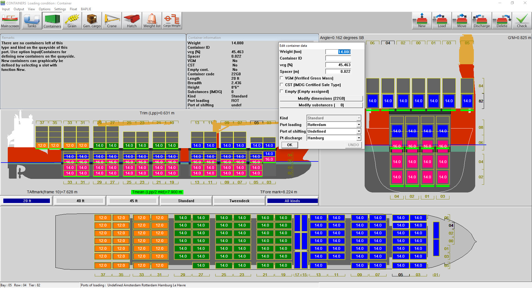Change Port loading from Rotterdam dropdown
Image resolution: width=532 pixels, height=288 pixels.
358,125
